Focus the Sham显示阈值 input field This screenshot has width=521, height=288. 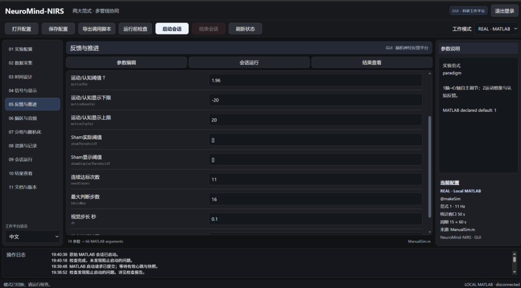pos(315,159)
